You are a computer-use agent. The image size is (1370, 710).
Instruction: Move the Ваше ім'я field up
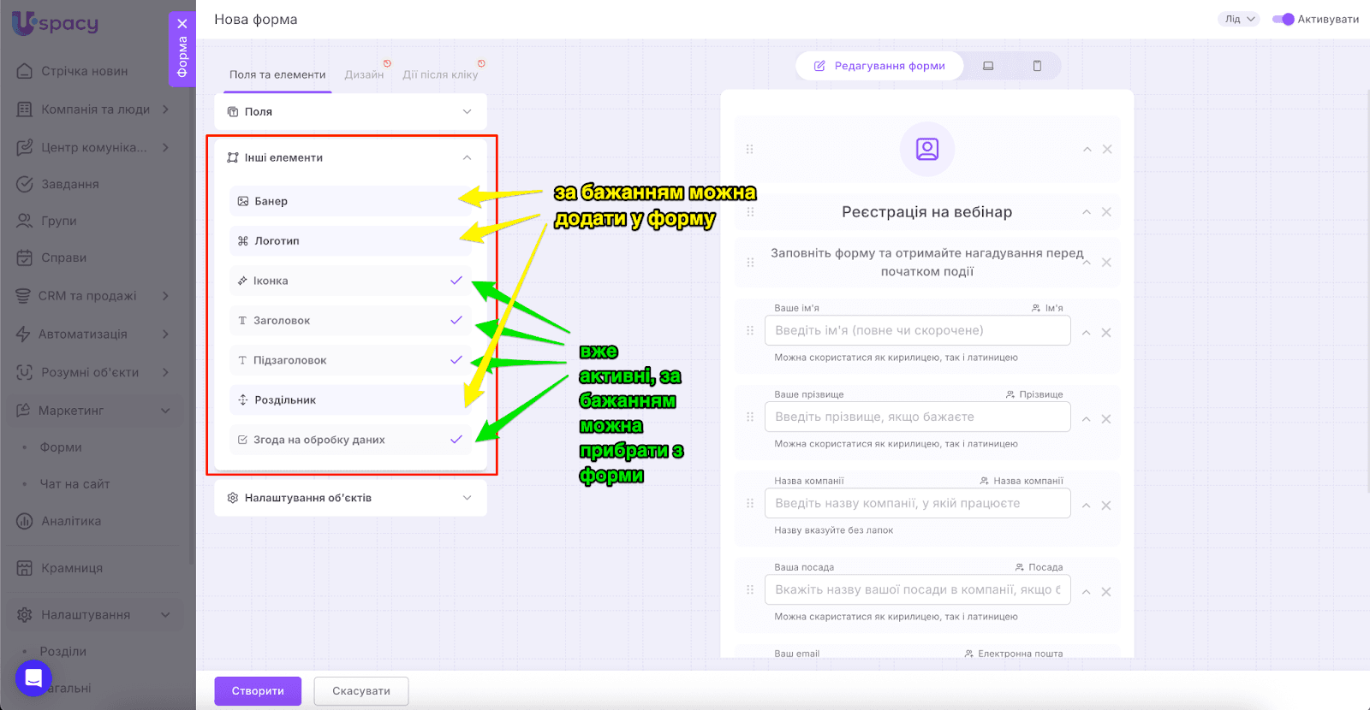1086,333
